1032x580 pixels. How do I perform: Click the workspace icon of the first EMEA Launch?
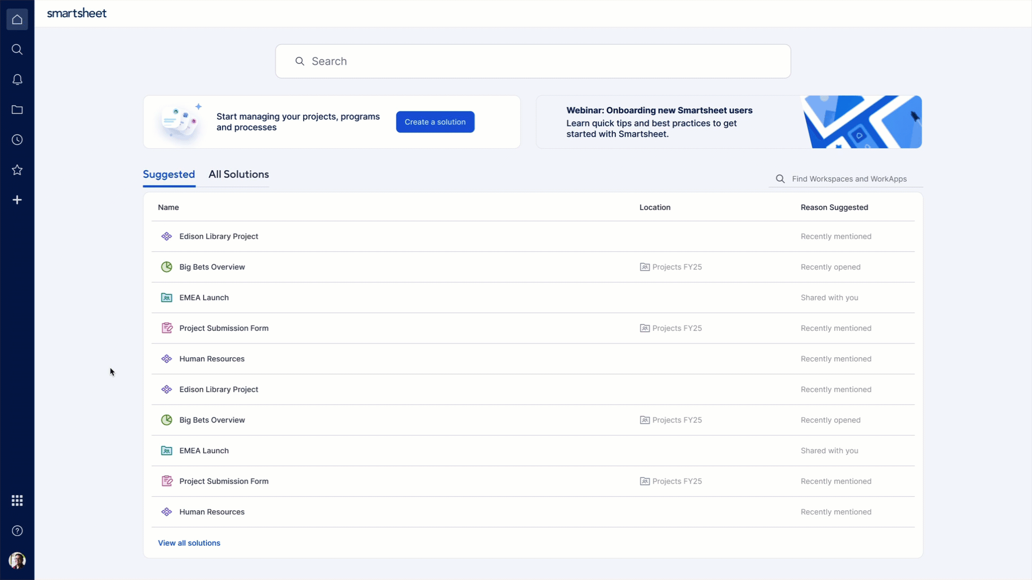(x=167, y=298)
